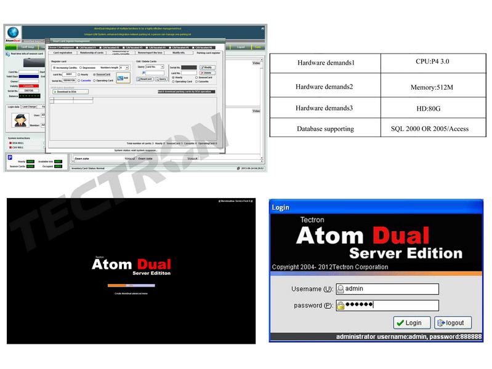Click the Serial No. field in Register card
The width and height of the screenshot is (492, 369).
pos(69,81)
